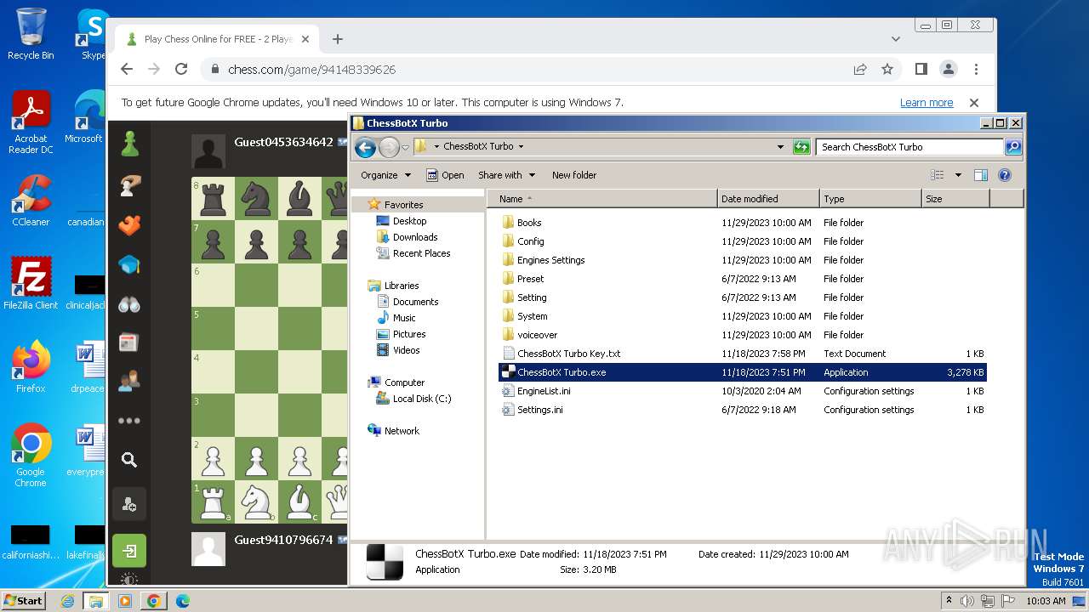Select Network in navigation pane
The height and width of the screenshot is (612, 1089).
402,431
